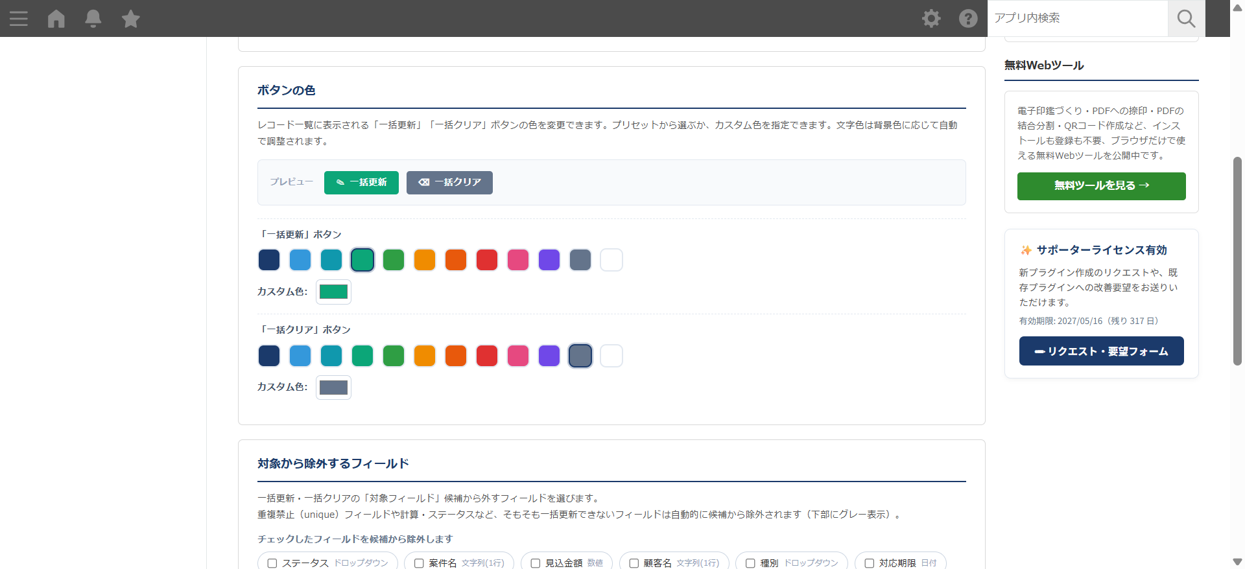This screenshot has width=1245, height=569.
Task: Select orange swatch for 一括更新 button
Action: [456, 260]
